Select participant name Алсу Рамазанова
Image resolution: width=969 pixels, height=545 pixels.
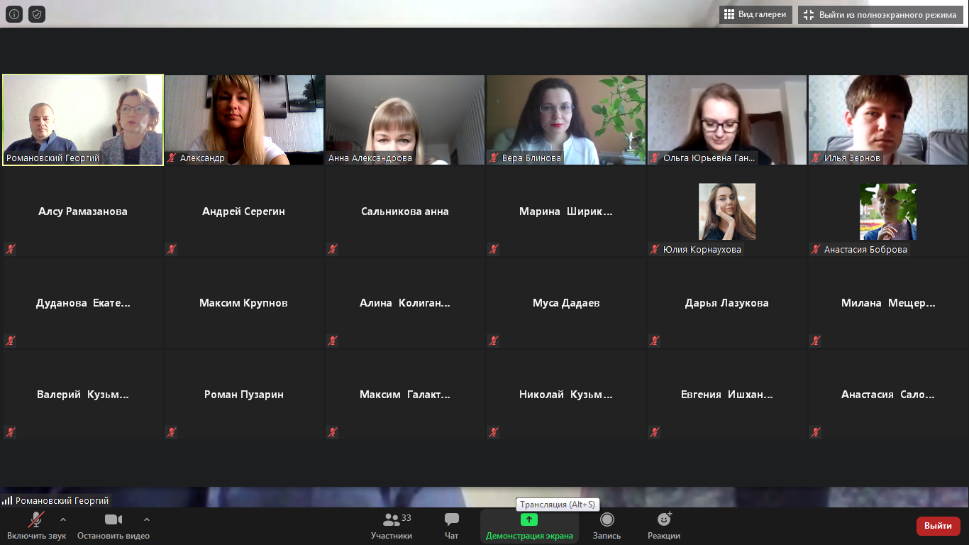(83, 211)
